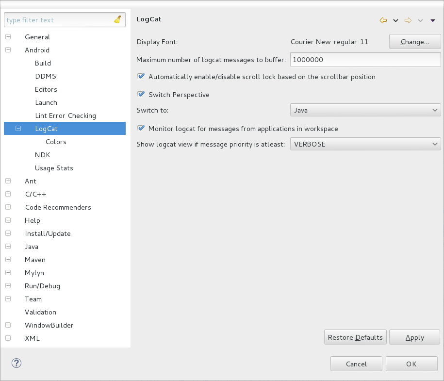Open the help question mark icon

click(16, 363)
